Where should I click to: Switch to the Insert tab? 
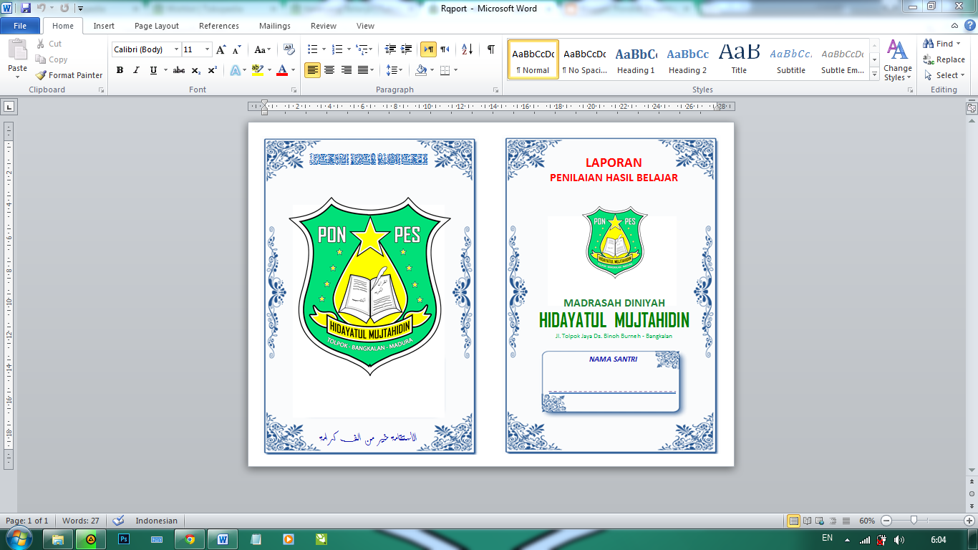coord(104,26)
